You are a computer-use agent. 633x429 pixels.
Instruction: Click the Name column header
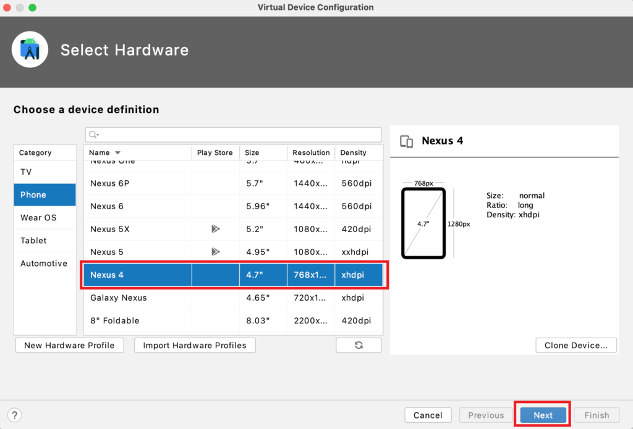coord(138,153)
